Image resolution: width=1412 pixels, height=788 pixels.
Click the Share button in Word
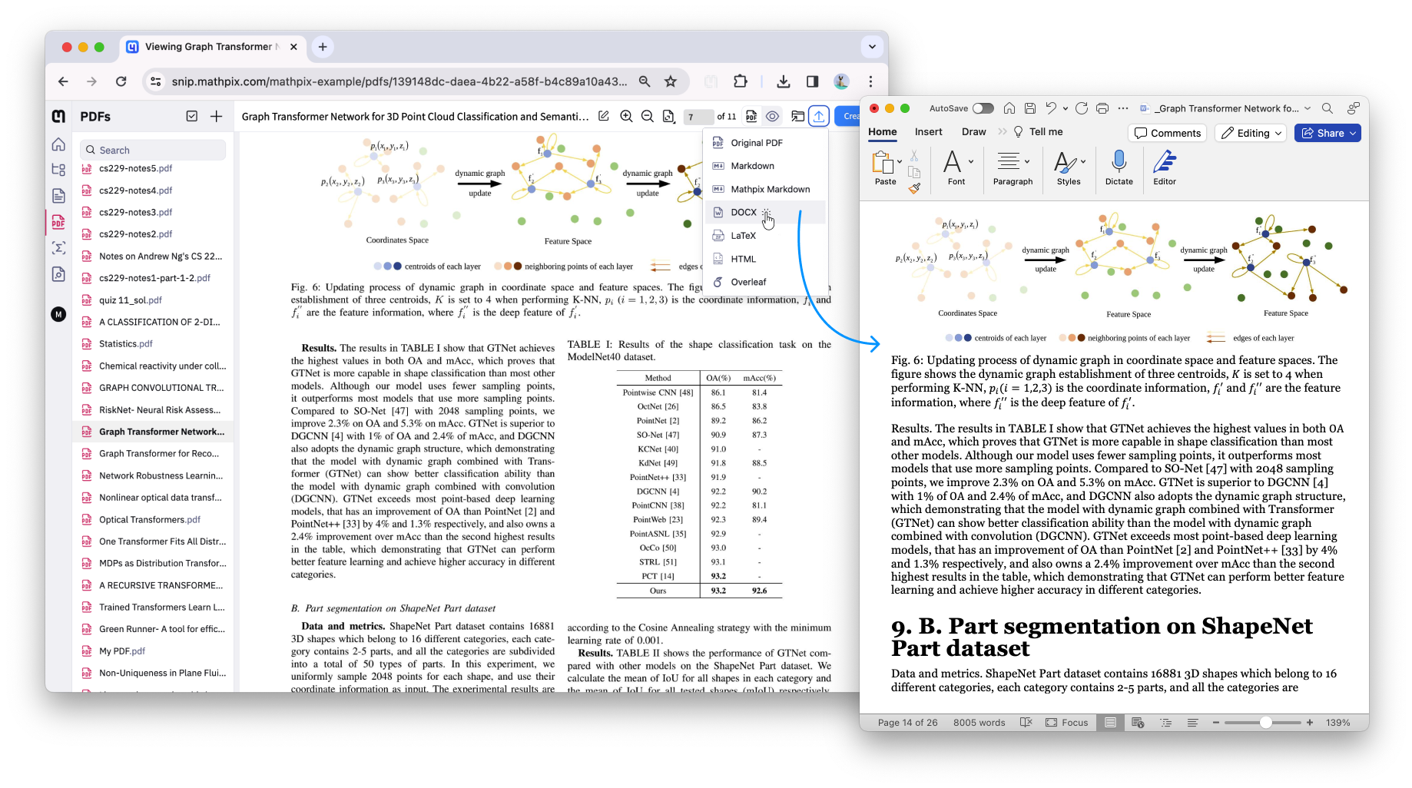(x=1327, y=133)
